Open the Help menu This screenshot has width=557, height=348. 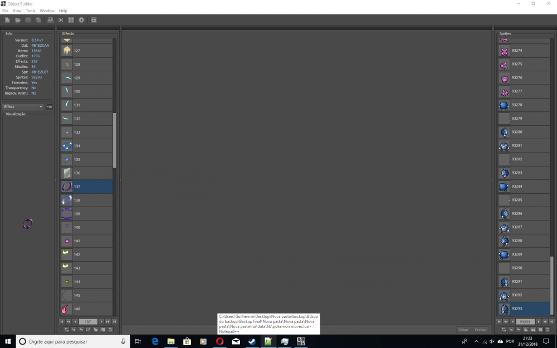(x=63, y=11)
